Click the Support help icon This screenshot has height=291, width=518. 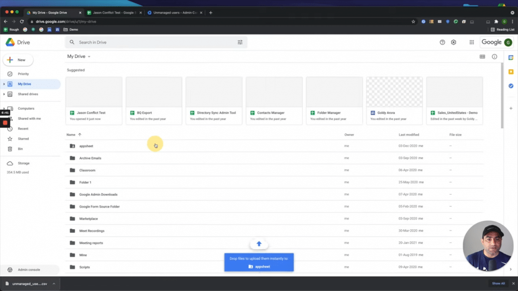tap(442, 42)
